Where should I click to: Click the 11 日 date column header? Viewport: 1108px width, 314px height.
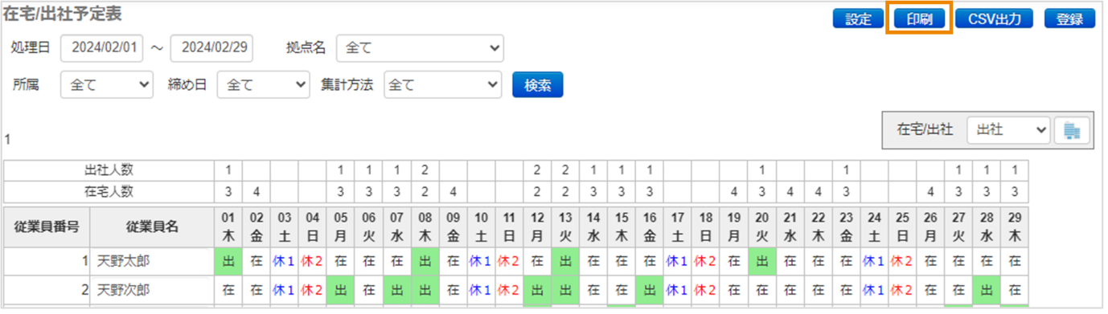click(x=509, y=227)
